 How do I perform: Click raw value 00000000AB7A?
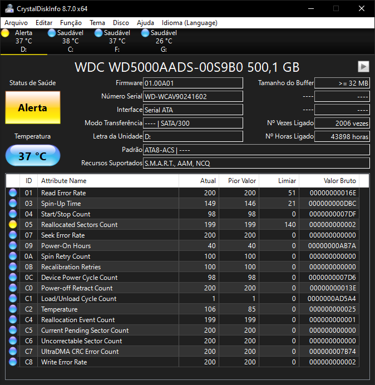pyautogui.click(x=332, y=246)
